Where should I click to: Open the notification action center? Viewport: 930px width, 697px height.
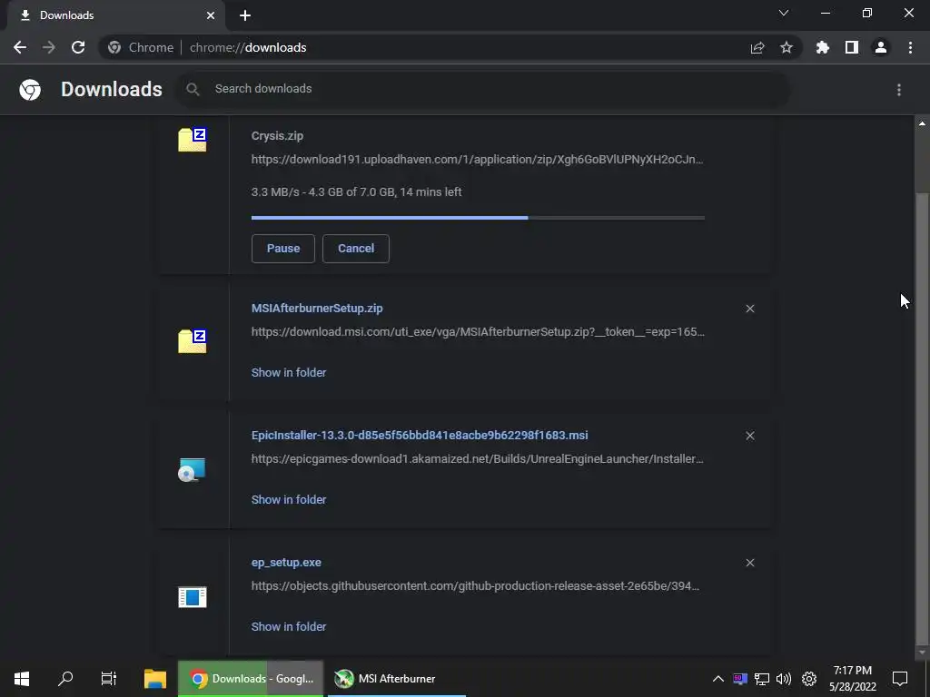coord(900,679)
